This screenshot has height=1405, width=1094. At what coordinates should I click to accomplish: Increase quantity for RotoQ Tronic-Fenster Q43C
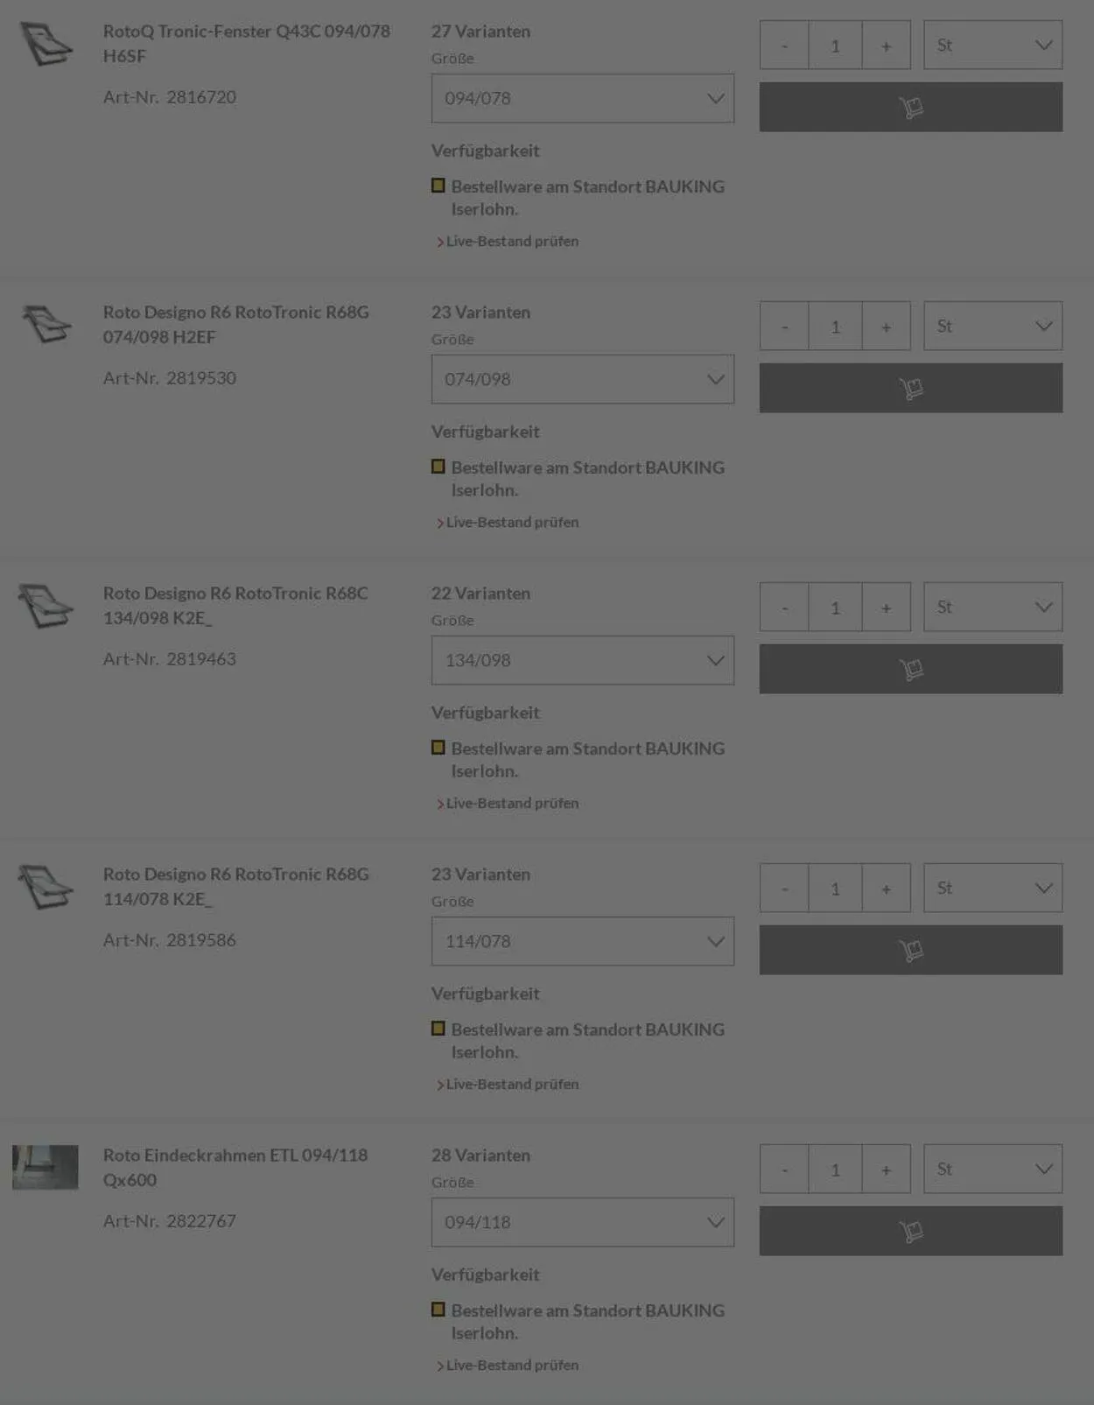point(886,46)
